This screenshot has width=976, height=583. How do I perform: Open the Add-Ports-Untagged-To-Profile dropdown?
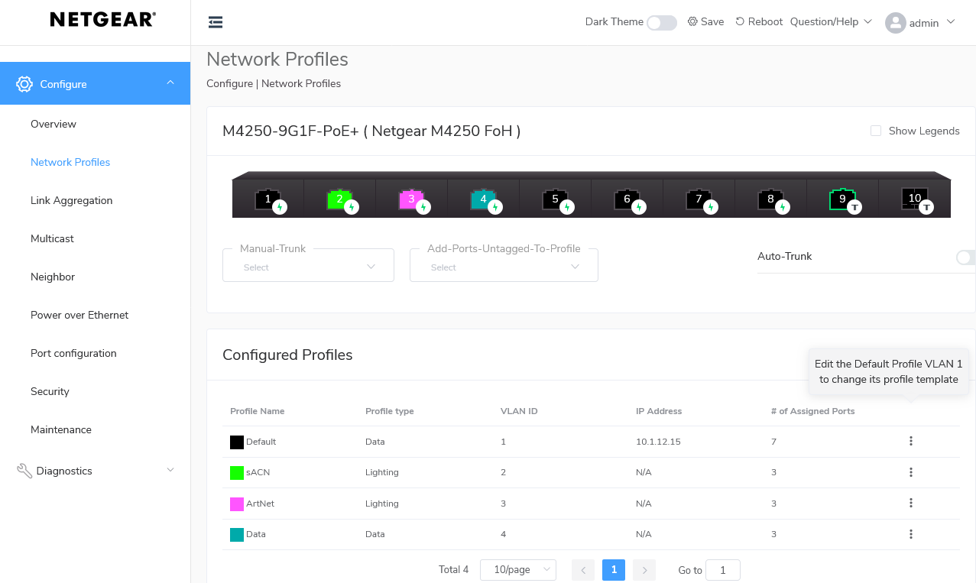coord(504,266)
